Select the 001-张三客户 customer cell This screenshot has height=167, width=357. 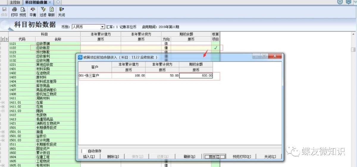95,76
